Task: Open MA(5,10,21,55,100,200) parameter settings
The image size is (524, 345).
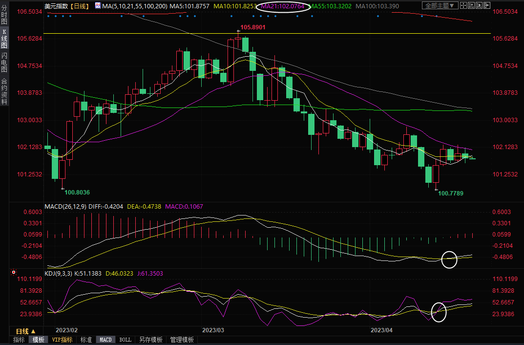Action: pyautogui.click(x=134, y=6)
